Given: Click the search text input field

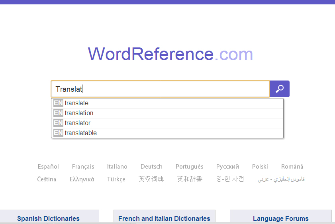Looking at the screenshot, I should pyautogui.click(x=160, y=89).
